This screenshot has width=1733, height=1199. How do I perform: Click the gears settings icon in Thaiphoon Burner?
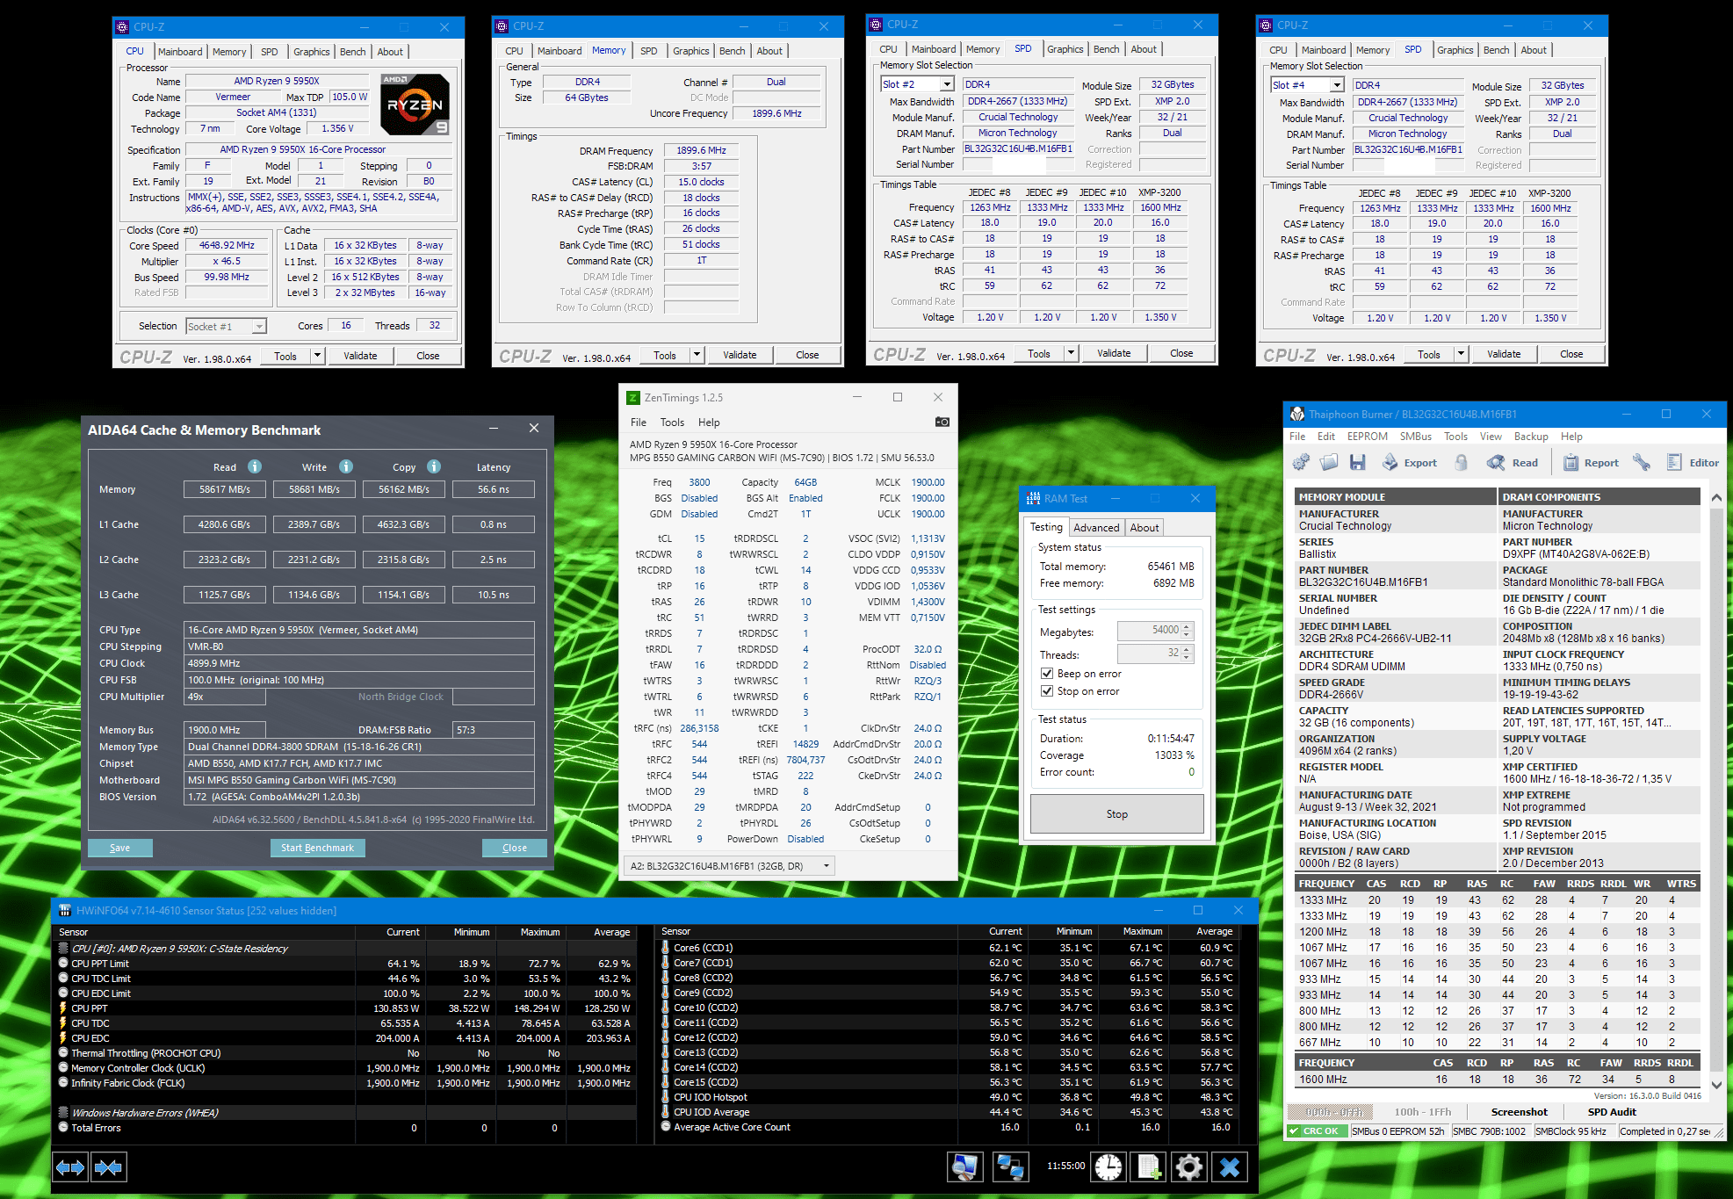pos(1300,463)
